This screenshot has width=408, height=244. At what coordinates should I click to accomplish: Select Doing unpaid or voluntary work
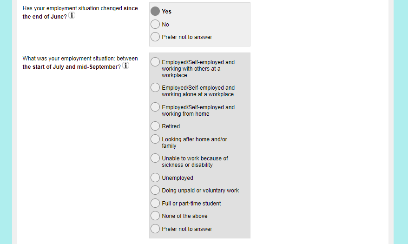[x=155, y=190]
